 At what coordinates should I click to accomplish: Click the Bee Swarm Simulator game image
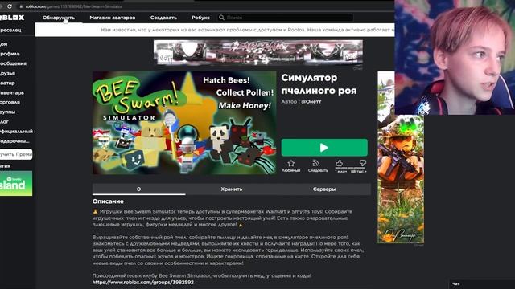(x=184, y=123)
